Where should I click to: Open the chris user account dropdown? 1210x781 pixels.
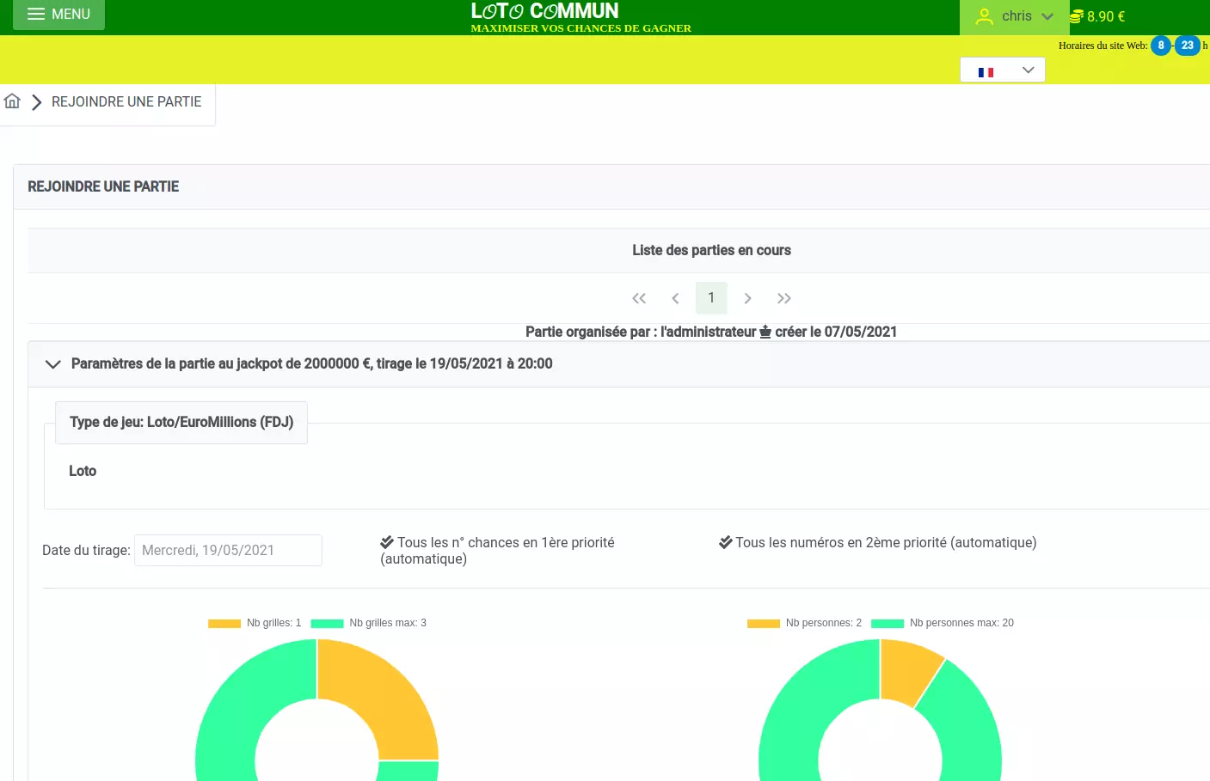pyautogui.click(x=1014, y=16)
